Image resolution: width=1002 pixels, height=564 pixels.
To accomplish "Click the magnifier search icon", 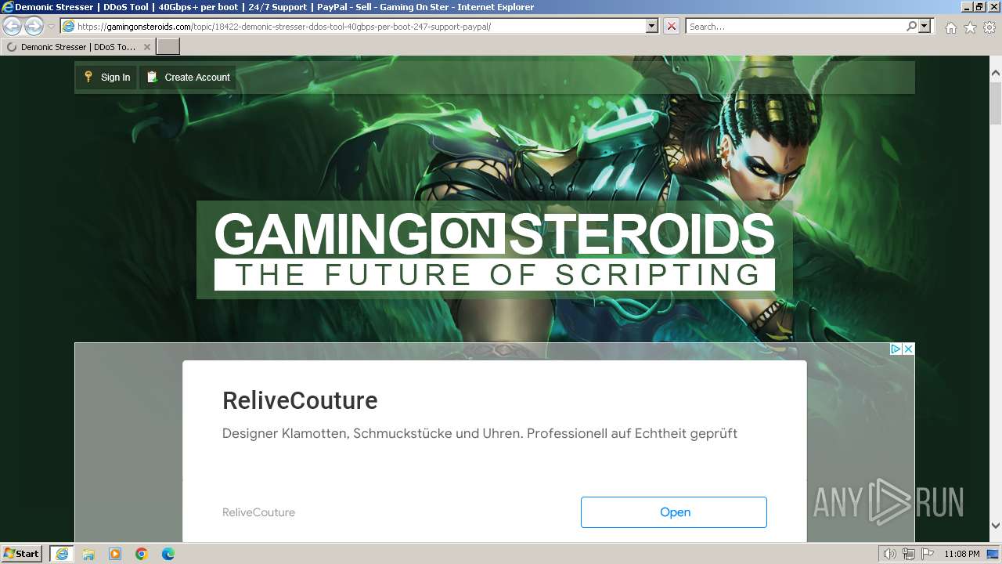I will click(x=911, y=27).
